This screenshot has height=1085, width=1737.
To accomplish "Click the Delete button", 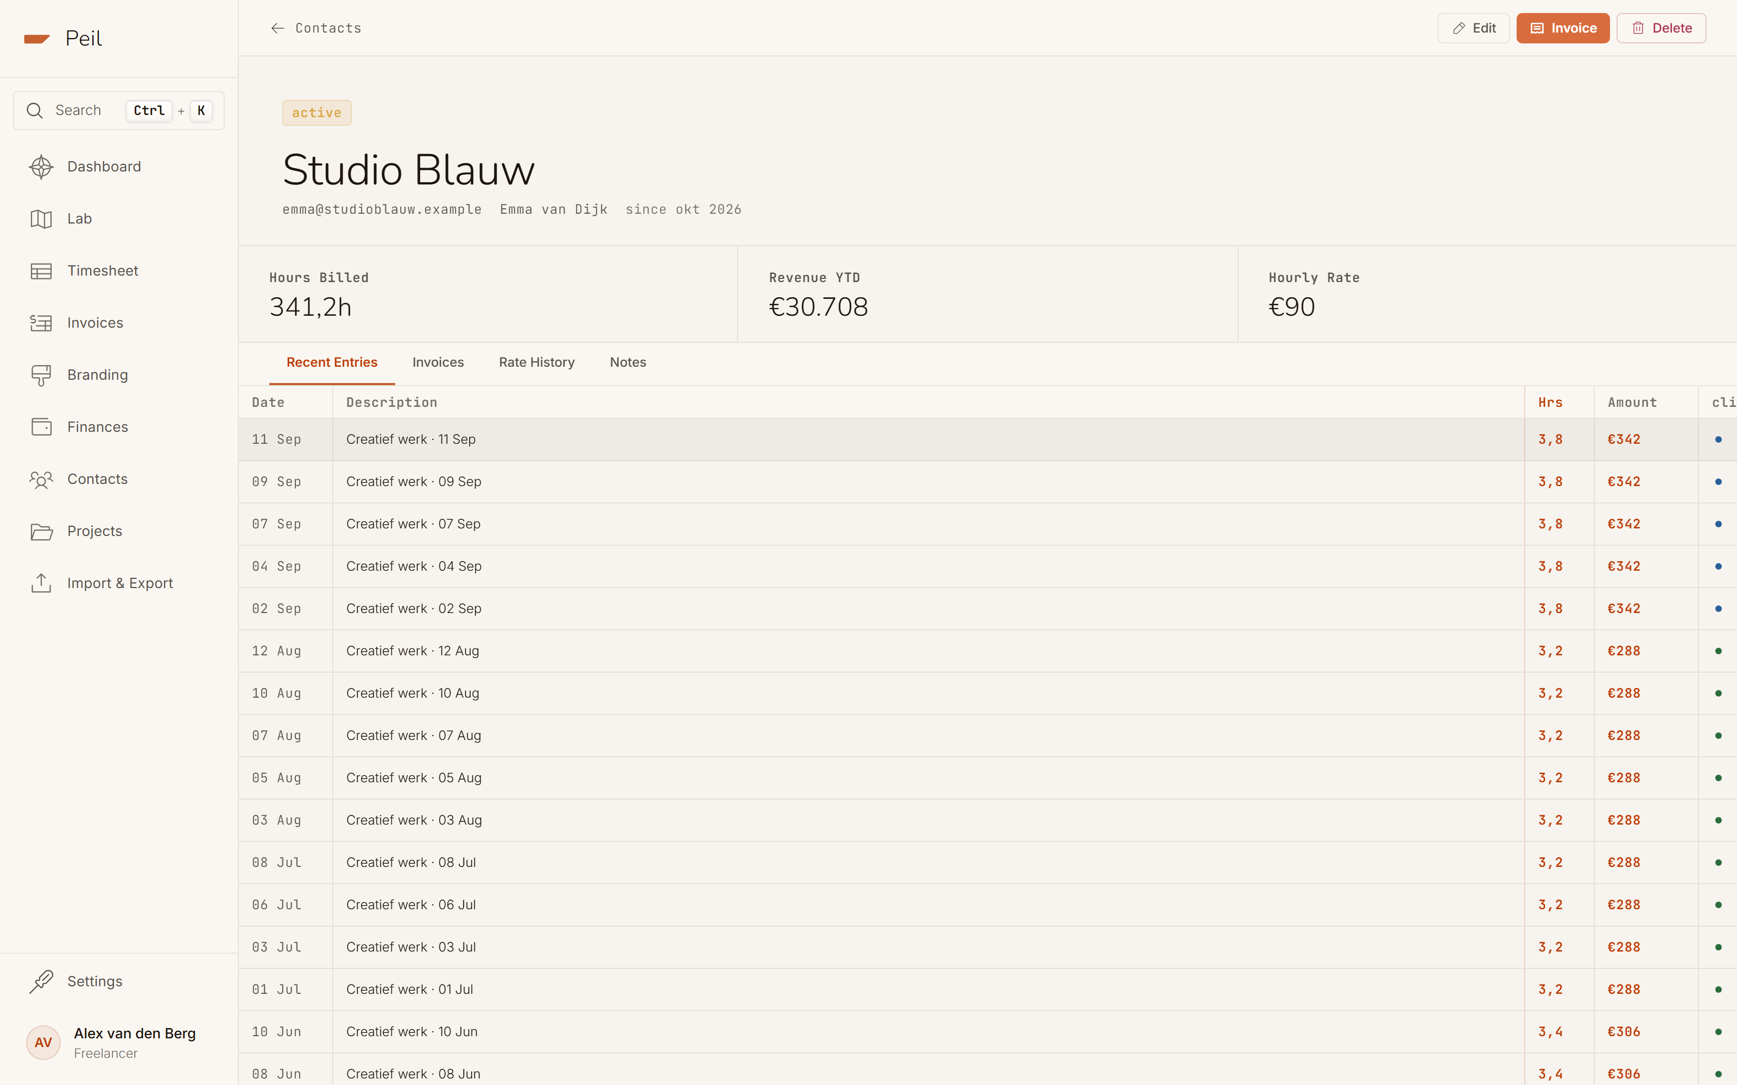I will (1662, 28).
